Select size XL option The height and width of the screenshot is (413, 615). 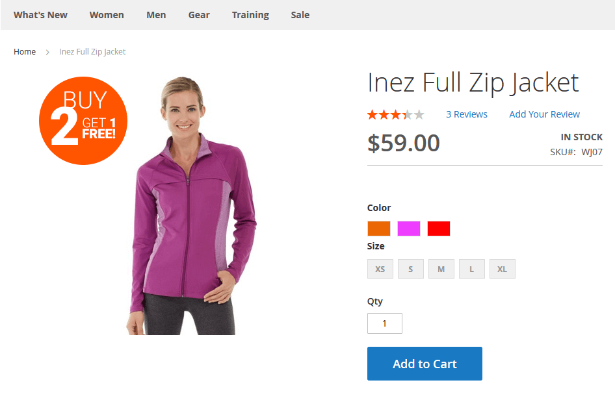pyautogui.click(x=503, y=269)
